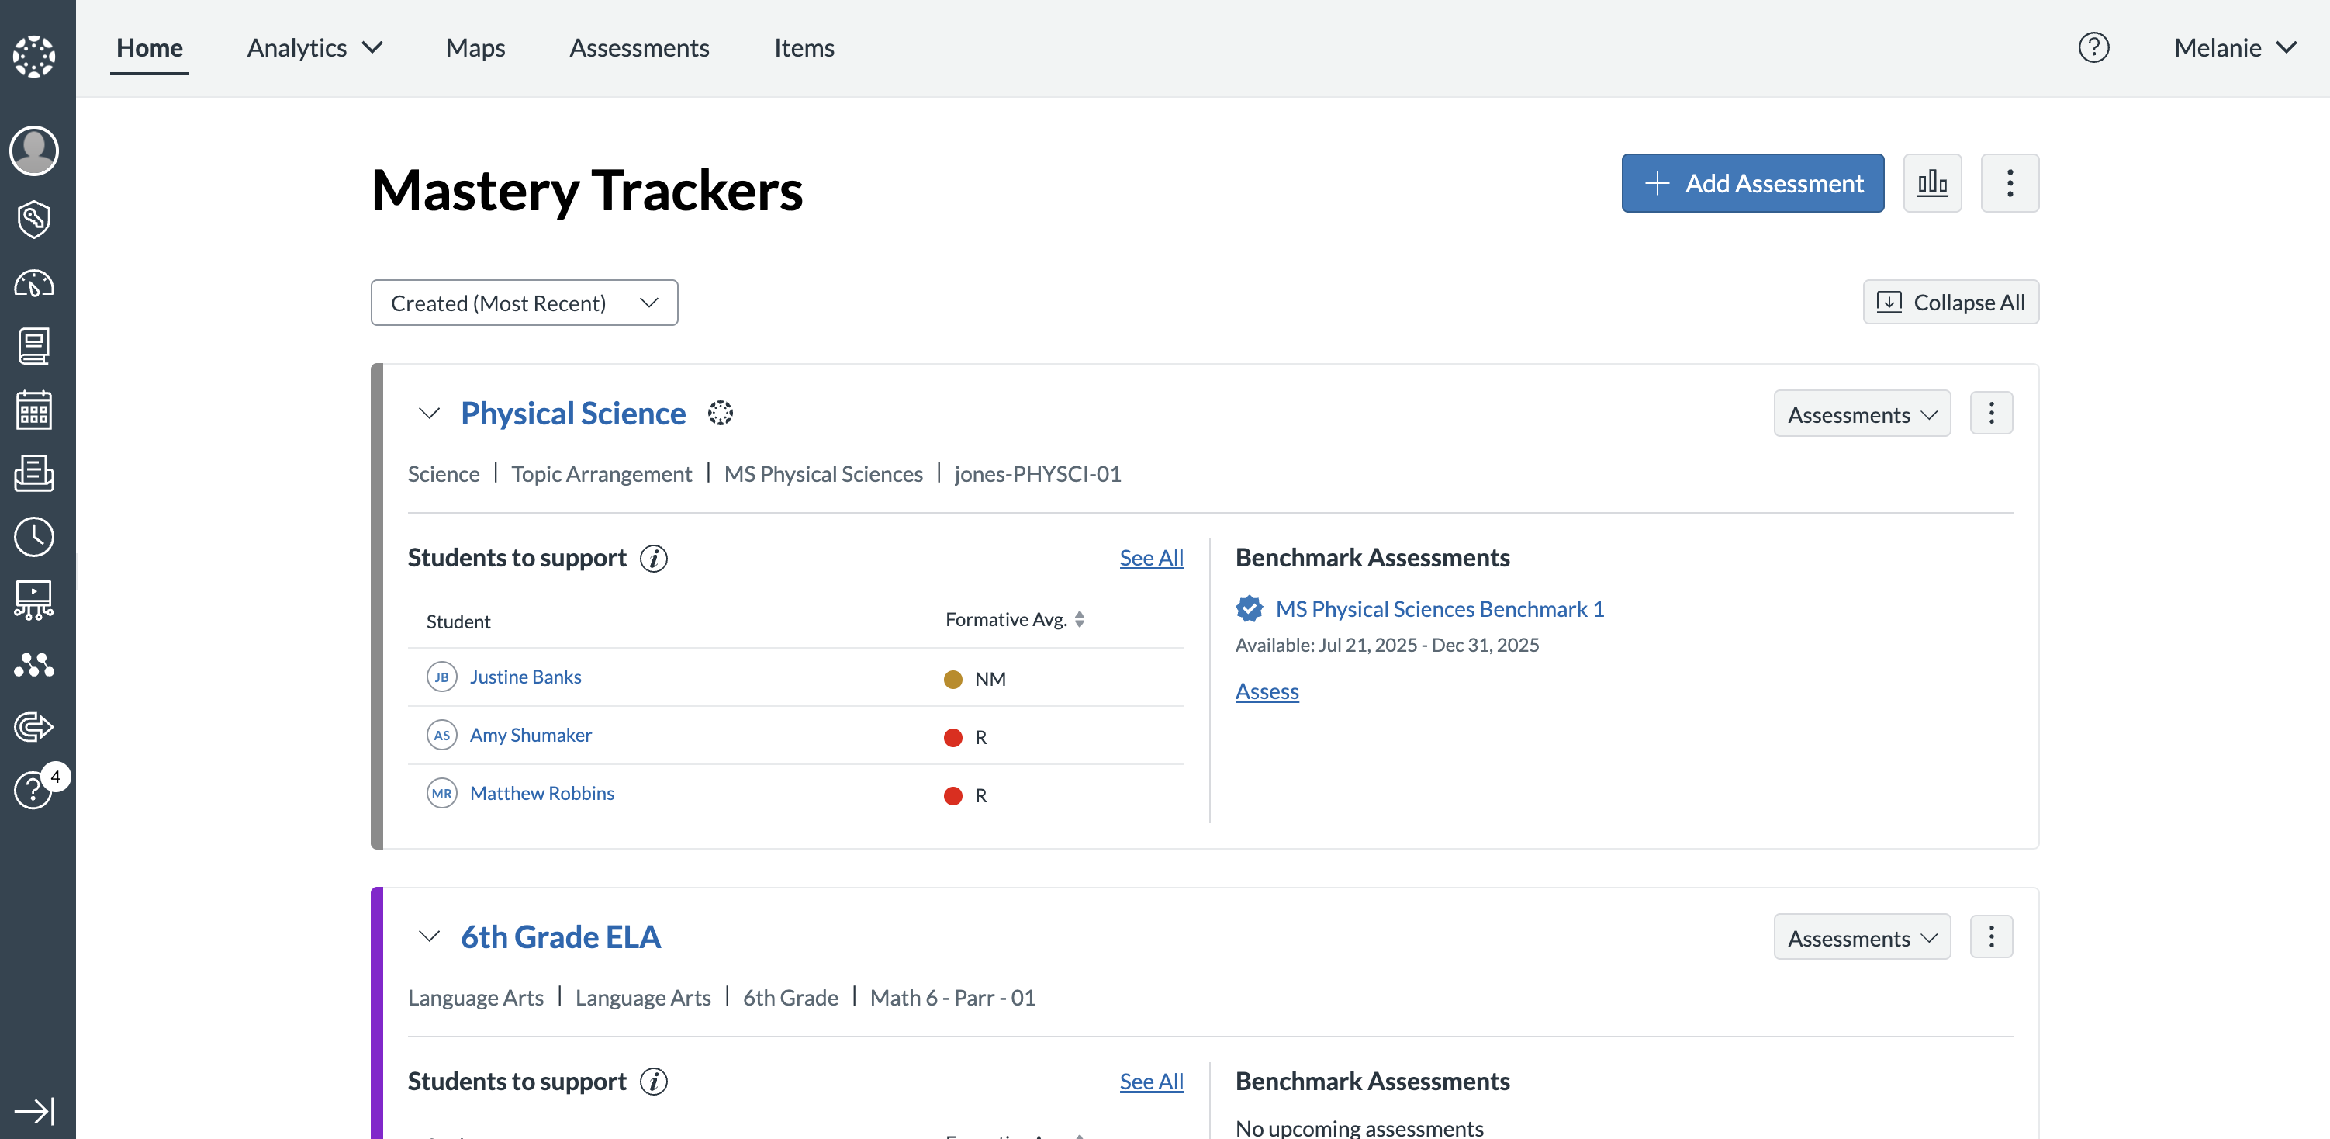Click the clock history icon in the sidebar
Screen dimensions: 2330x1139
33,536
